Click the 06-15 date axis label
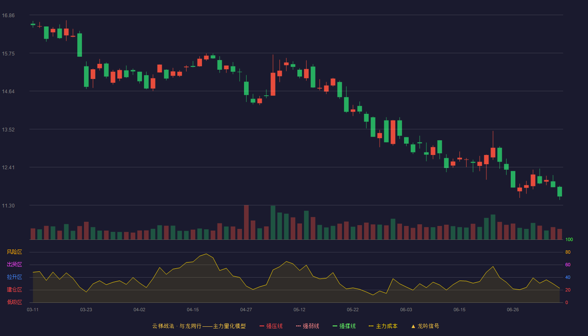This screenshot has width=588, height=336. pyautogui.click(x=459, y=310)
